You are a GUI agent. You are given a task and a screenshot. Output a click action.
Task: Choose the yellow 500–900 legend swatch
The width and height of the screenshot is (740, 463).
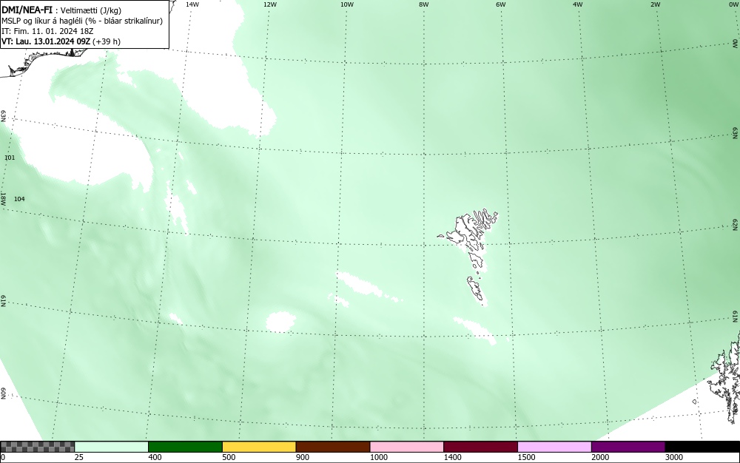coord(259,447)
